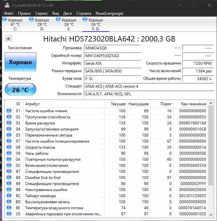Image resolution: width=217 pixels, height=221 pixels.
Task: Click the status icon for Включения/отключения
Action: [x=9, y=165]
